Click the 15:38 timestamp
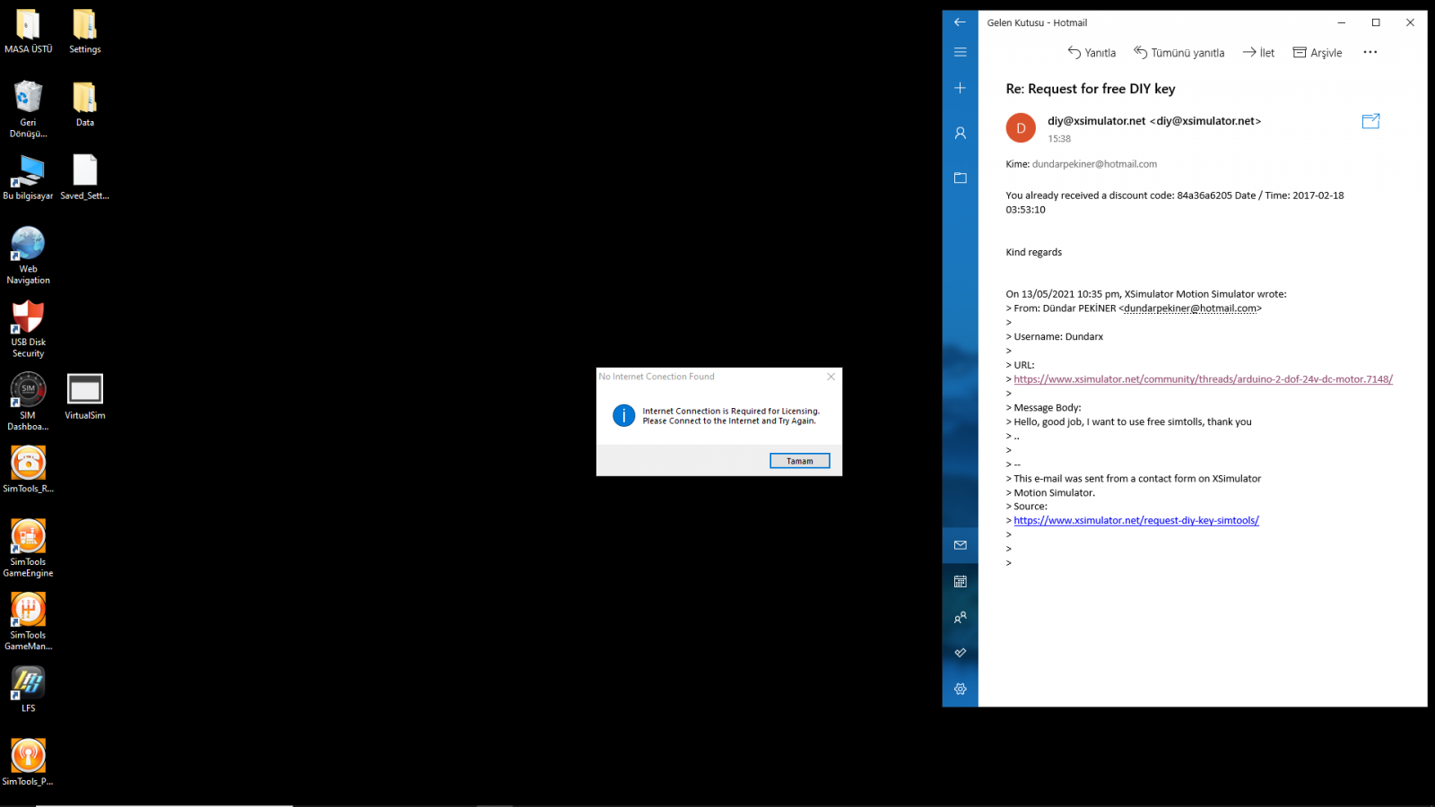Viewport: 1435px width, 807px height. (1059, 139)
